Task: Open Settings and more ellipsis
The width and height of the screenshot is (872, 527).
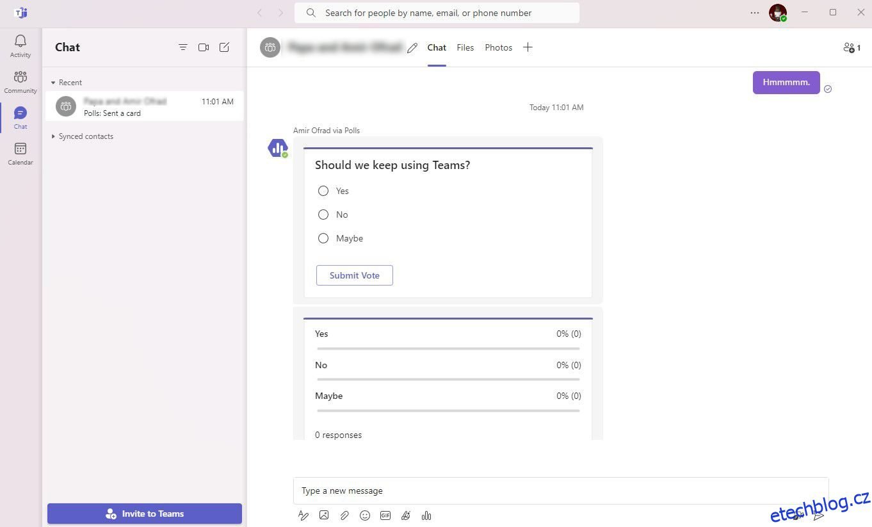Action: (x=754, y=13)
